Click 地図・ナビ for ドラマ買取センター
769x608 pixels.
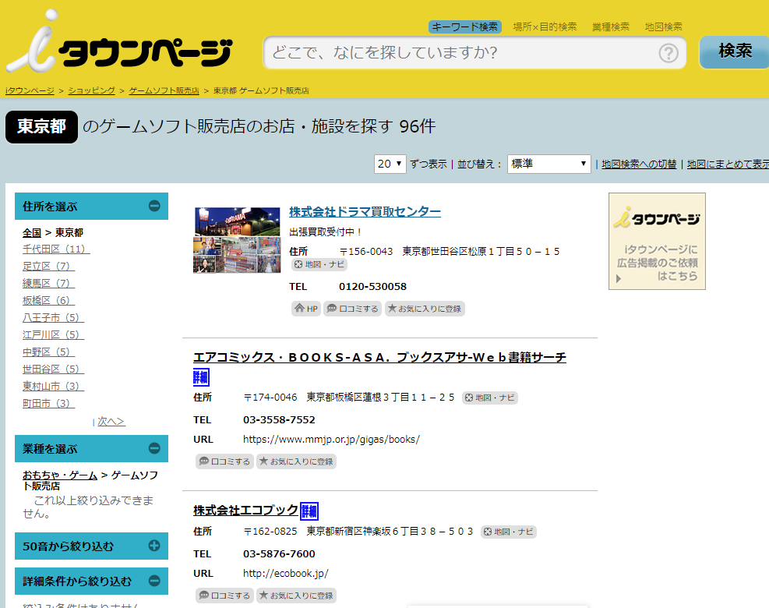319,265
